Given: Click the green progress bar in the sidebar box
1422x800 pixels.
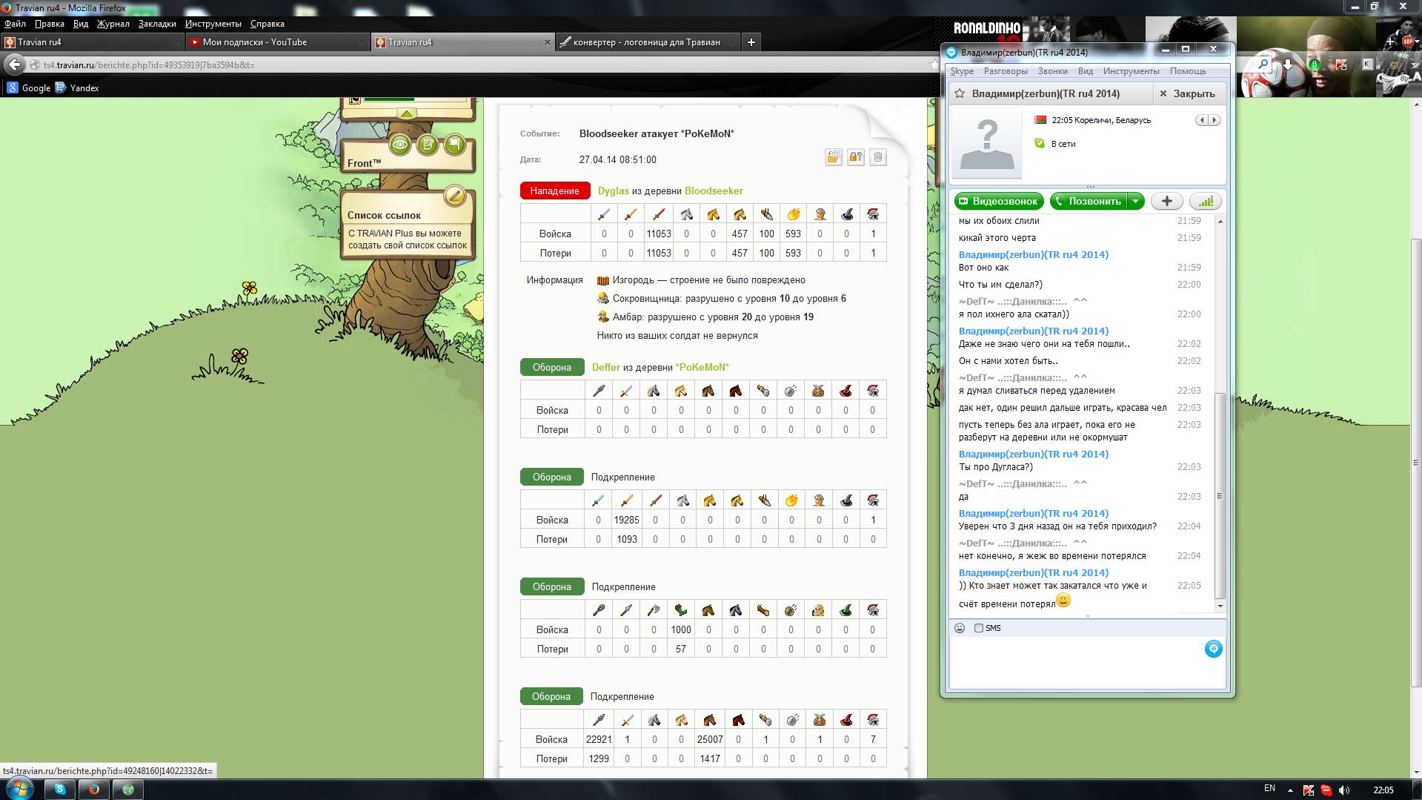Looking at the screenshot, I should (388, 99).
